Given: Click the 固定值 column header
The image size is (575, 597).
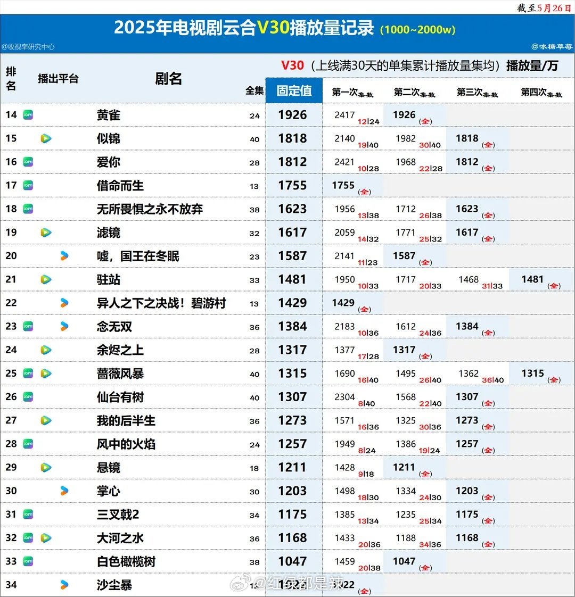Looking at the screenshot, I should point(294,90).
